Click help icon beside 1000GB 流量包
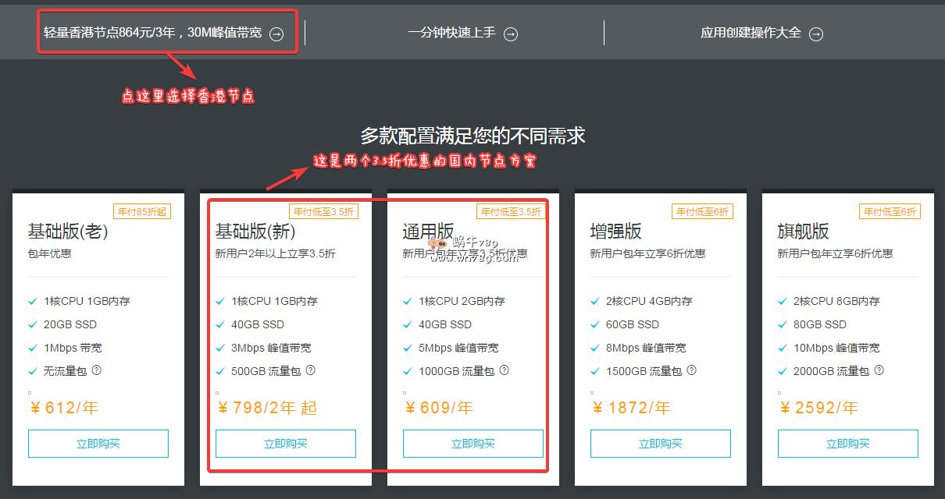The height and width of the screenshot is (499, 945). [x=504, y=370]
